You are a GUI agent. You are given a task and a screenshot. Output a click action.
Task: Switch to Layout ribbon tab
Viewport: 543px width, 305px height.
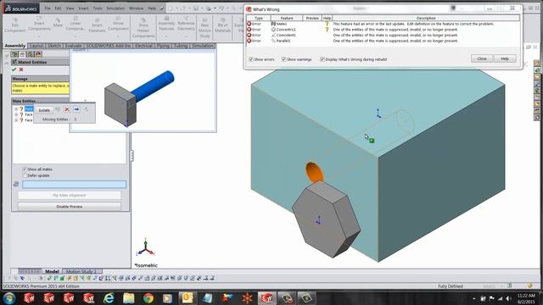(x=36, y=46)
